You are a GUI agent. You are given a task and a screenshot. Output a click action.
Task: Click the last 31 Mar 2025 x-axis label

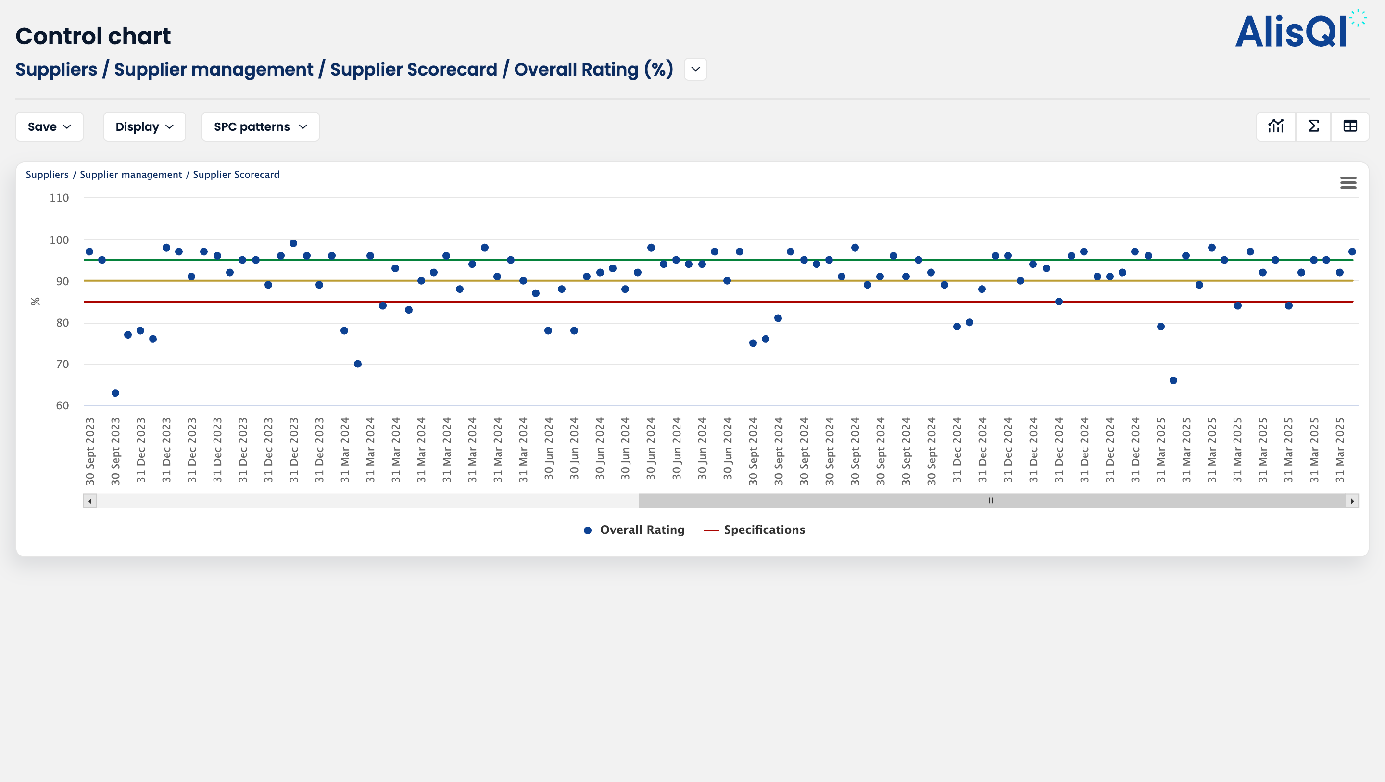click(x=1340, y=450)
